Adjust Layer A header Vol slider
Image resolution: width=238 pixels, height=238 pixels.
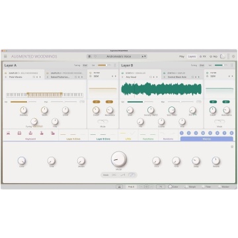104,65
